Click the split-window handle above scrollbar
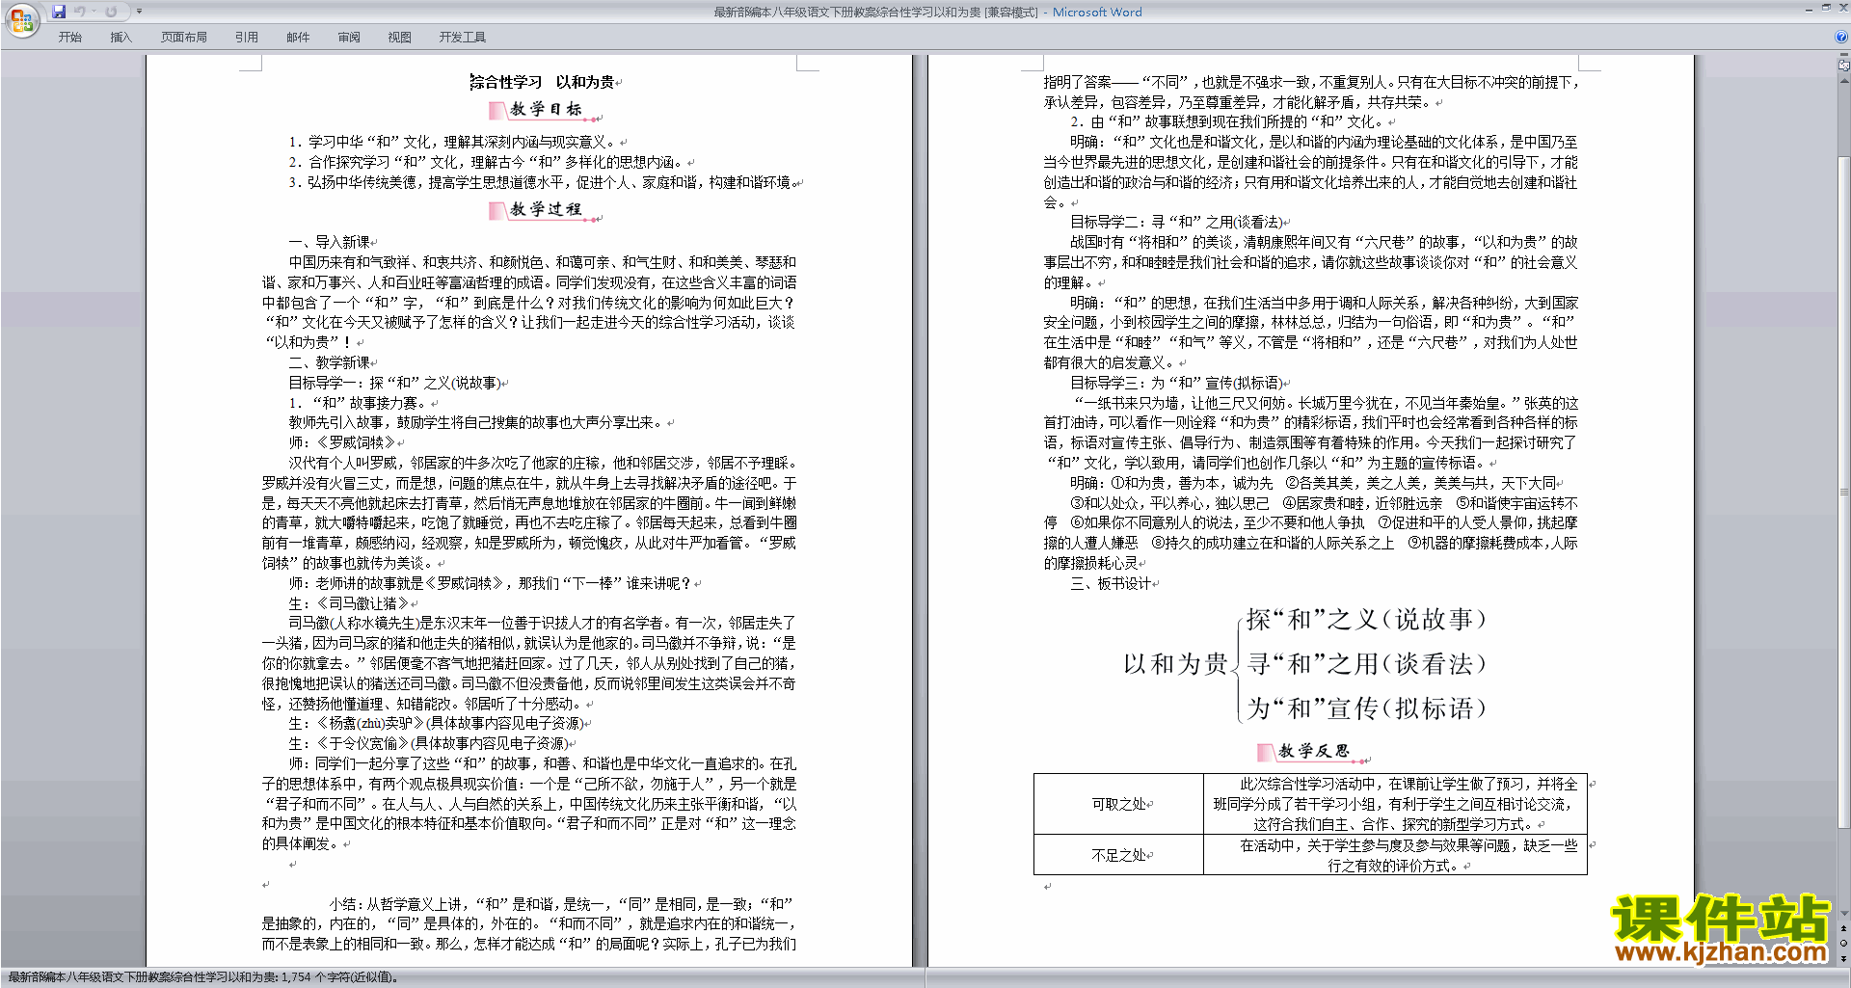Image resolution: width=1851 pixels, height=988 pixels. (x=1844, y=56)
